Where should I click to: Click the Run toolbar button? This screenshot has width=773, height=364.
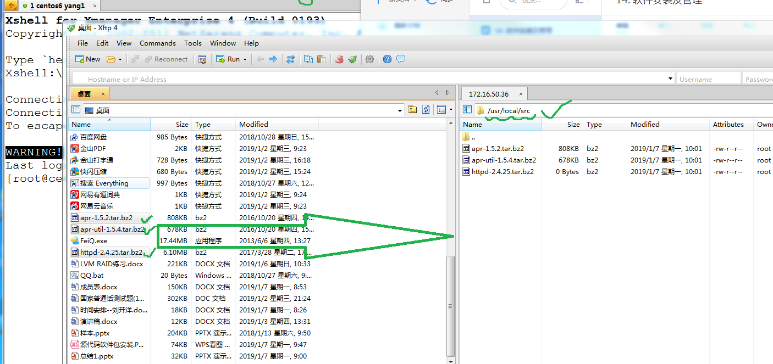tap(228, 59)
